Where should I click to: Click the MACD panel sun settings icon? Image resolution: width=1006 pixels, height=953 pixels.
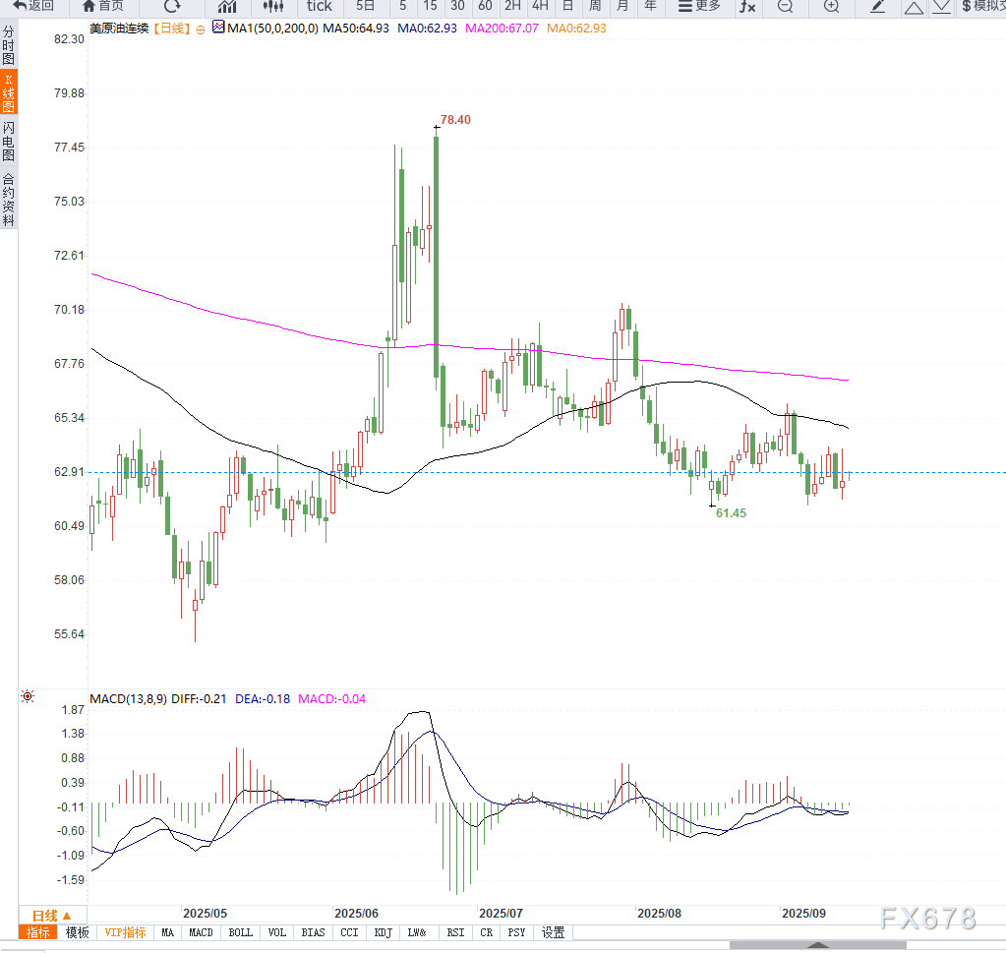pos(28,697)
